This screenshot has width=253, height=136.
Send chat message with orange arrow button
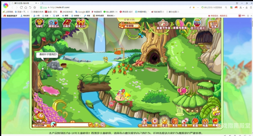[91, 125]
